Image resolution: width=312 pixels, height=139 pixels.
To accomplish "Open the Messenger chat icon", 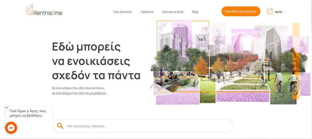I will pos(11,128).
